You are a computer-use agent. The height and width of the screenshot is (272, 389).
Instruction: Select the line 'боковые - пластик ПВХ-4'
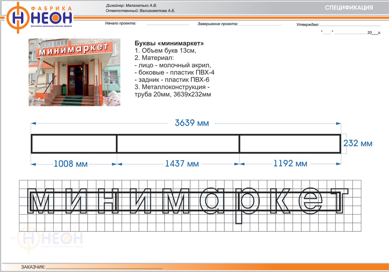click(175, 73)
